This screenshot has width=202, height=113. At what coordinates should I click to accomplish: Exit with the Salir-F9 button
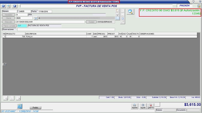150,106
